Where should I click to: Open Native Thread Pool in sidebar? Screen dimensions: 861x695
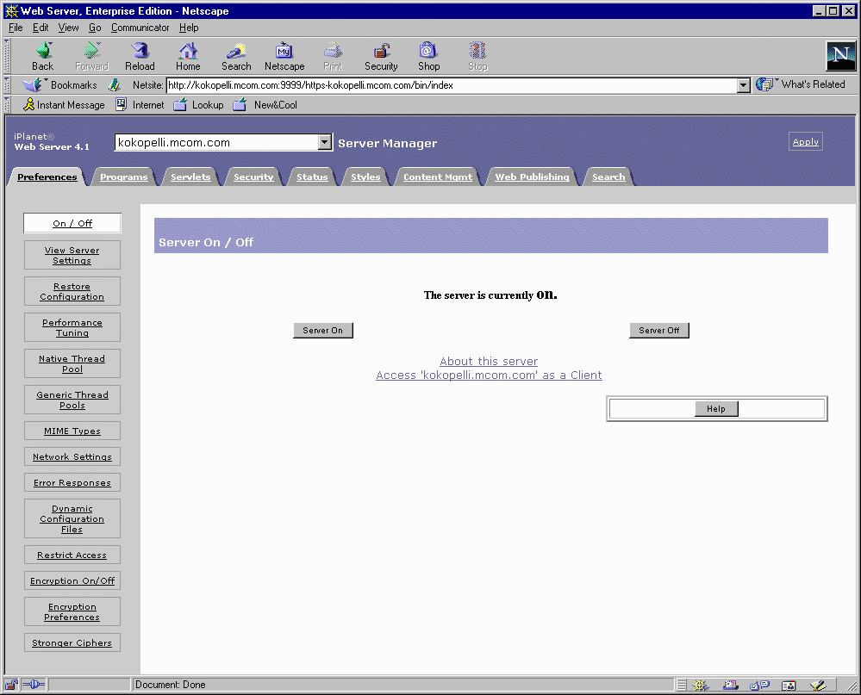(72, 363)
